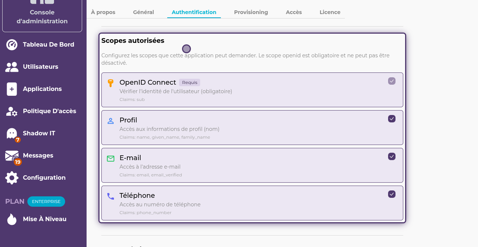The width and height of the screenshot is (478, 247).
Task: Select the Accès tab
Action: pos(294,12)
